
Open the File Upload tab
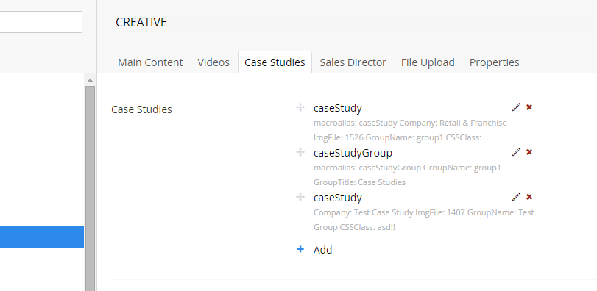point(428,62)
